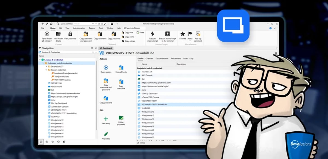Toggle the Status indicator in the ribbon
The height and width of the screenshot is (159, 328).
[x=190, y=33]
